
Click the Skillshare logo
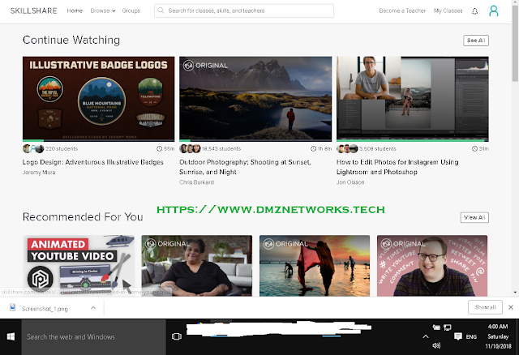click(x=33, y=11)
